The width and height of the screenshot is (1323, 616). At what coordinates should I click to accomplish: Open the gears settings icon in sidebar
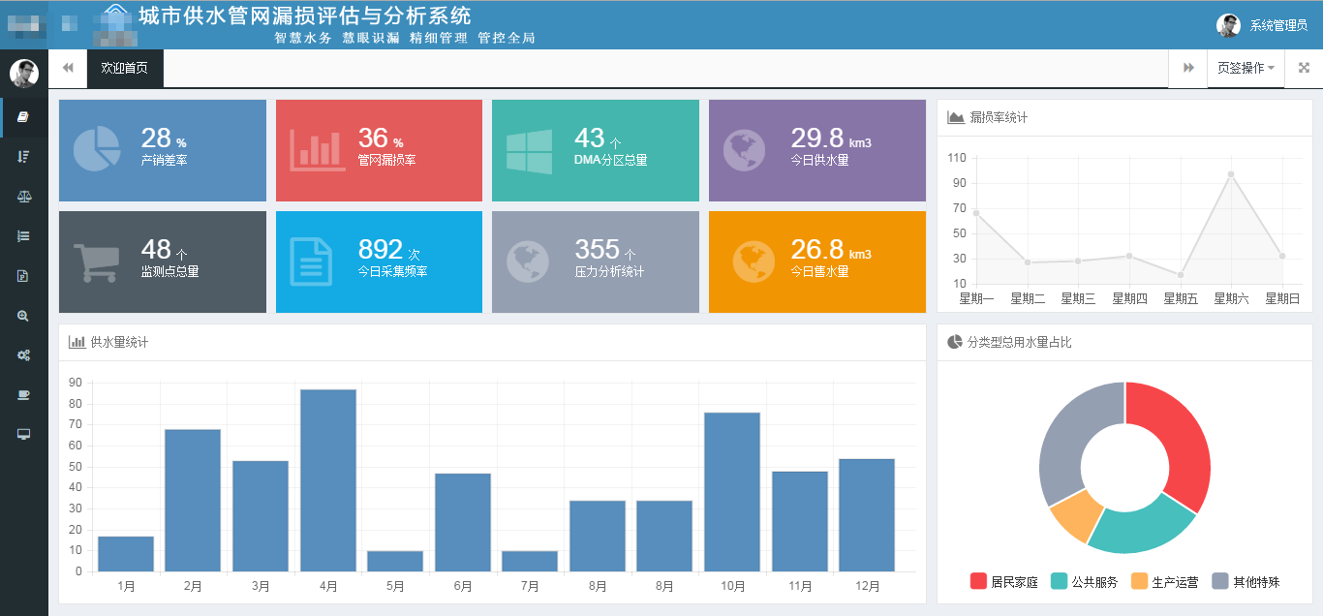(24, 355)
